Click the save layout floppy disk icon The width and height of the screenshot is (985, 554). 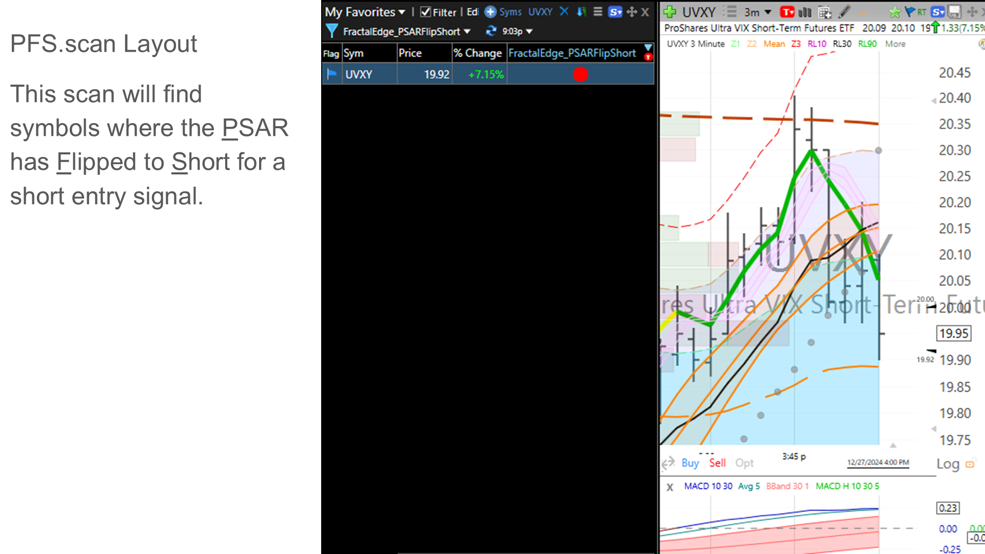coord(953,11)
